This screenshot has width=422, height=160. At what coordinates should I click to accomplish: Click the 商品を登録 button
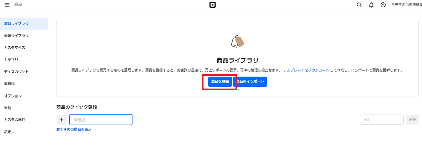(220, 82)
